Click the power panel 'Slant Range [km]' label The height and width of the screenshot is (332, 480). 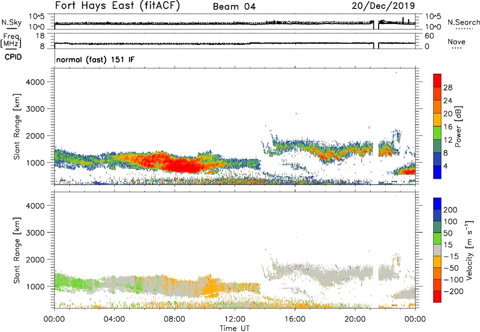tap(17, 126)
